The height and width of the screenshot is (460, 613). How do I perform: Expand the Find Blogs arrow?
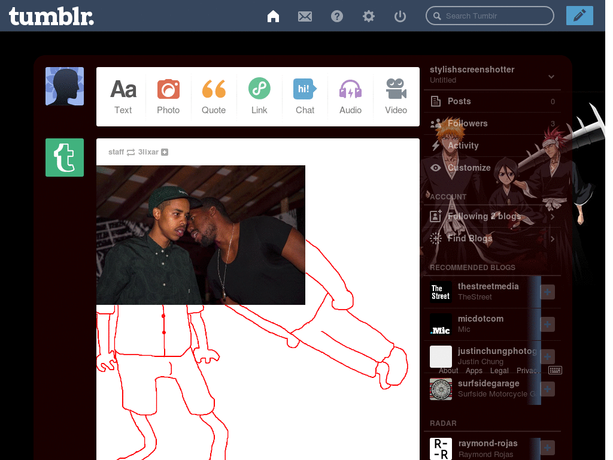(x=552, y=239)
